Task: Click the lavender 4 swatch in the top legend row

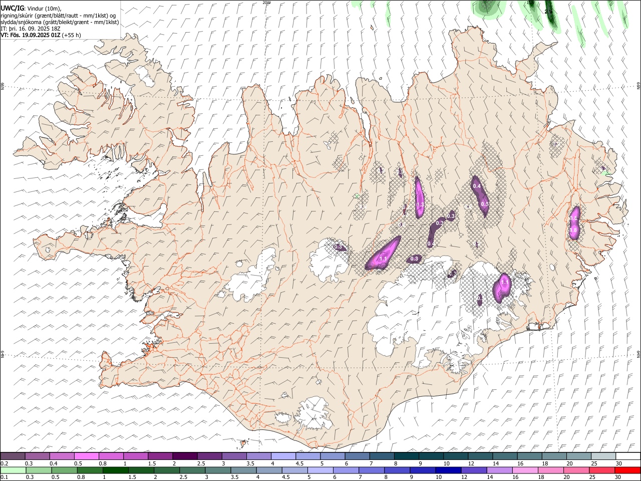Action: [283, 456]
